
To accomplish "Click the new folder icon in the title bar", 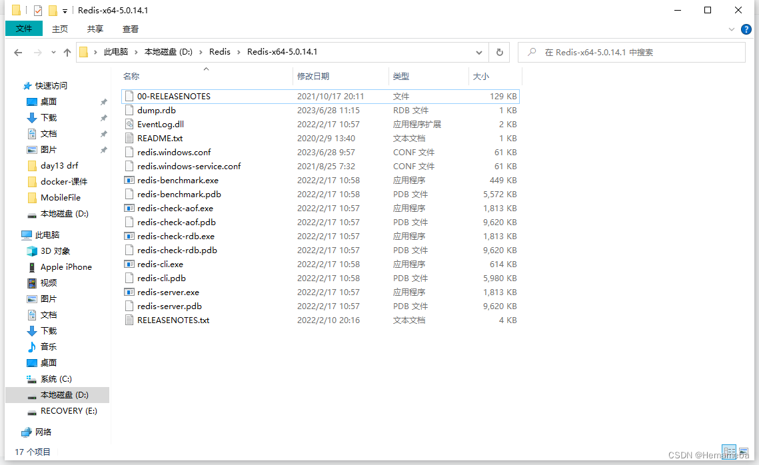I will [53, 10].
